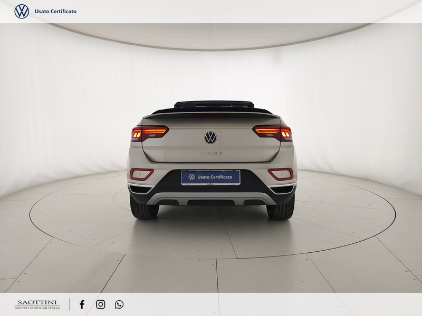422x316 pixels.
Task: Click the red third brake light strip
Action: 210,115
